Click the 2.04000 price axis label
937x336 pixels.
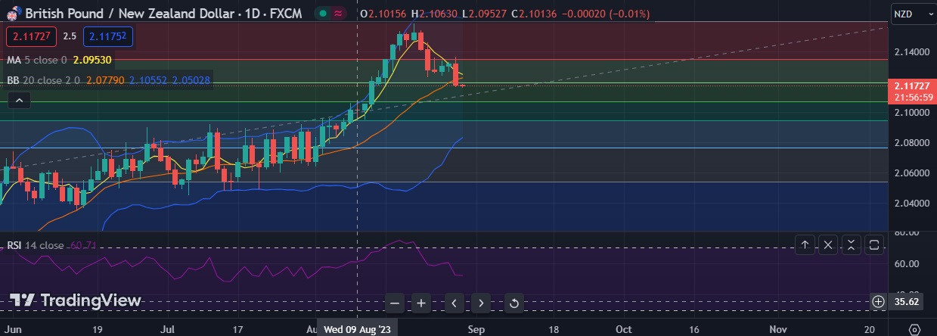[x=912, y=204]
